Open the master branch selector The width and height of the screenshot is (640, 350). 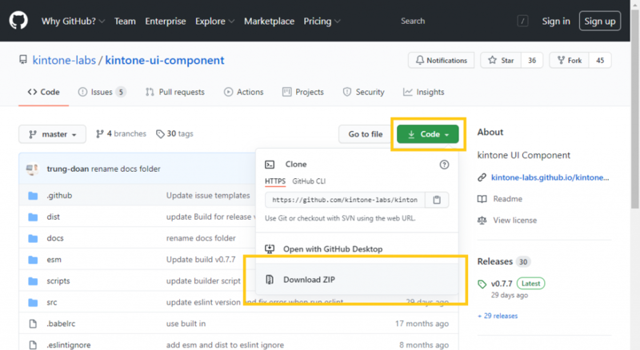[x=52, y=134]
